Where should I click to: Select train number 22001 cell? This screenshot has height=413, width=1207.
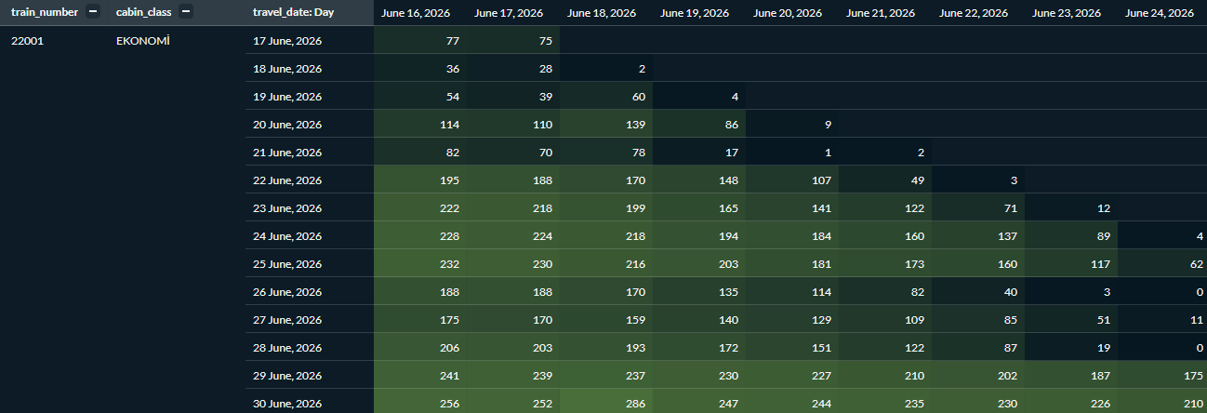click(26, 41)
